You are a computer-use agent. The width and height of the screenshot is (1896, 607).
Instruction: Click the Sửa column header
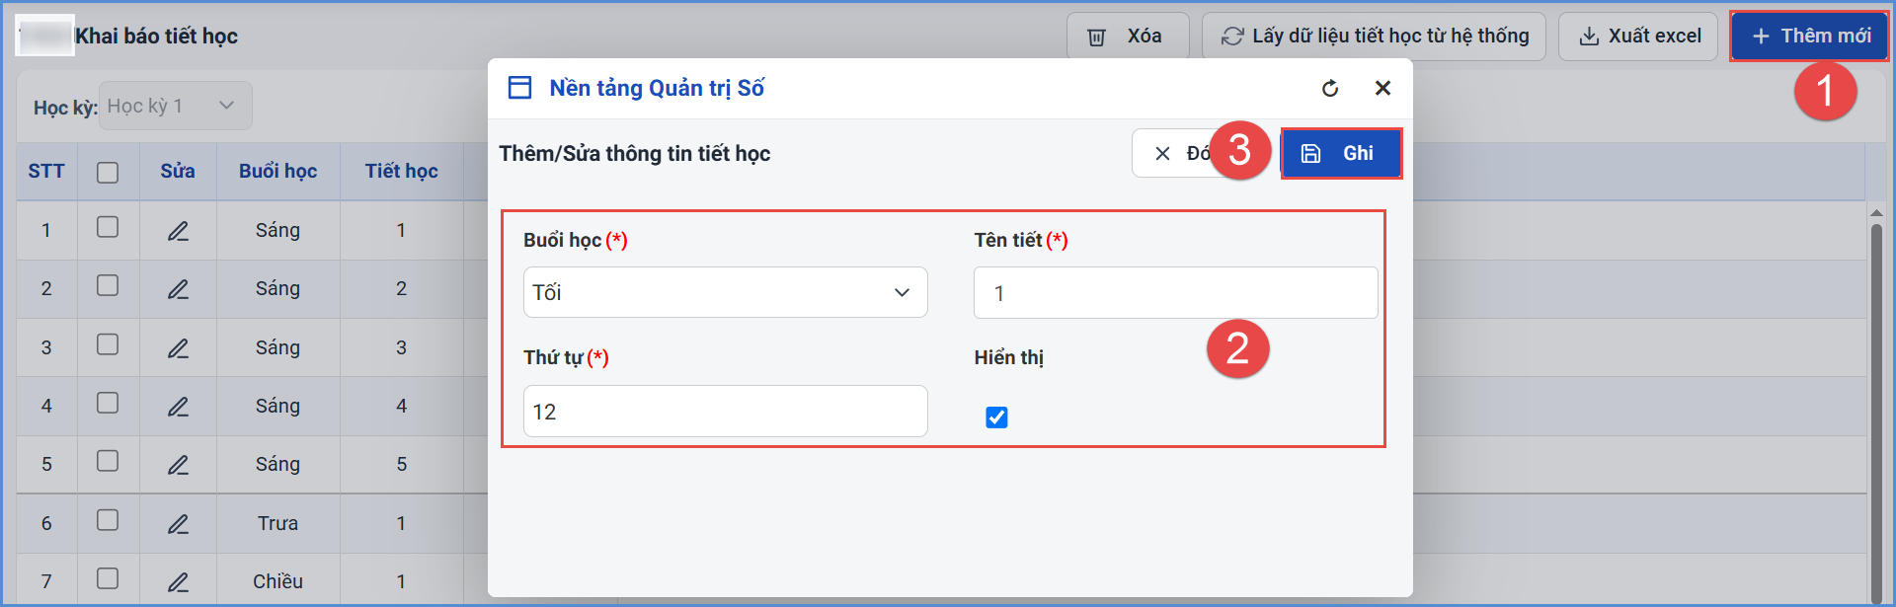(178, 171)
